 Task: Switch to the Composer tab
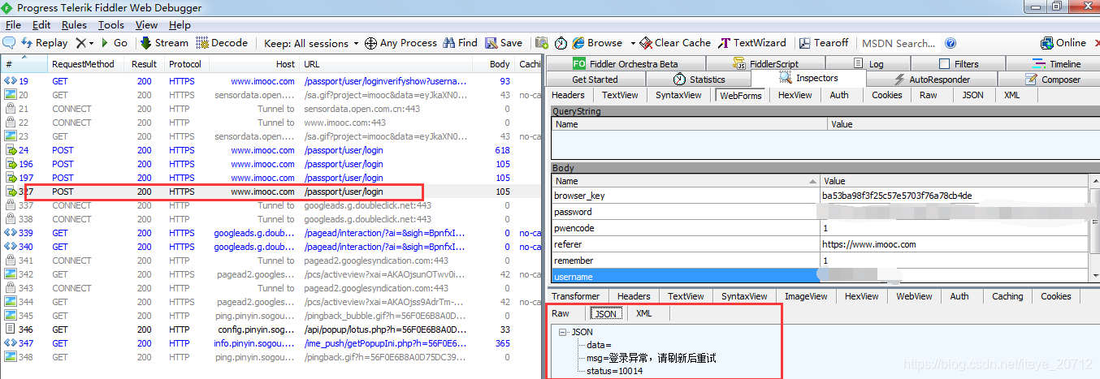(1051, 80)
